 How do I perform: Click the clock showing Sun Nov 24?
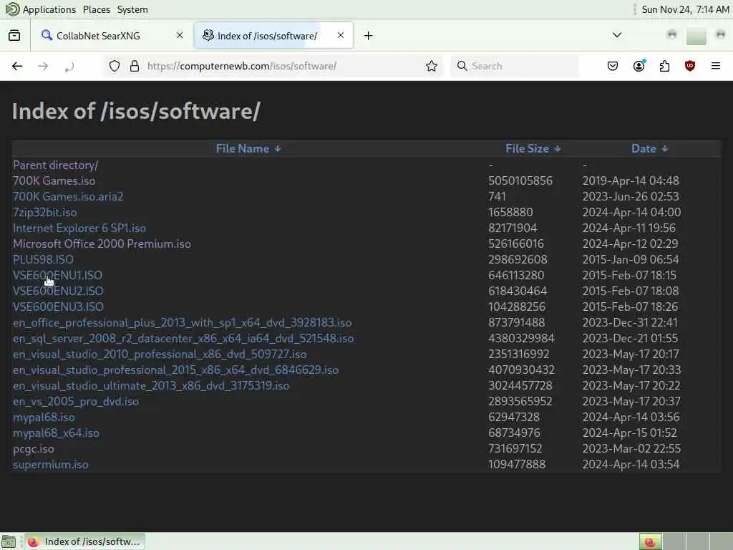[x=685, y=9]
